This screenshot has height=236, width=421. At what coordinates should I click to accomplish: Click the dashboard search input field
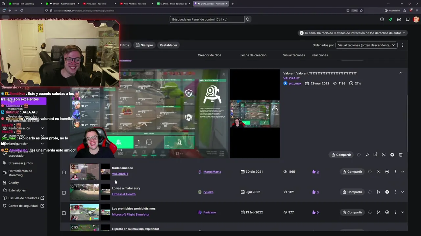click(x=207, y=19)
